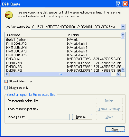
Task: Click the file list scroll down arrow
Action: point(123,69)
